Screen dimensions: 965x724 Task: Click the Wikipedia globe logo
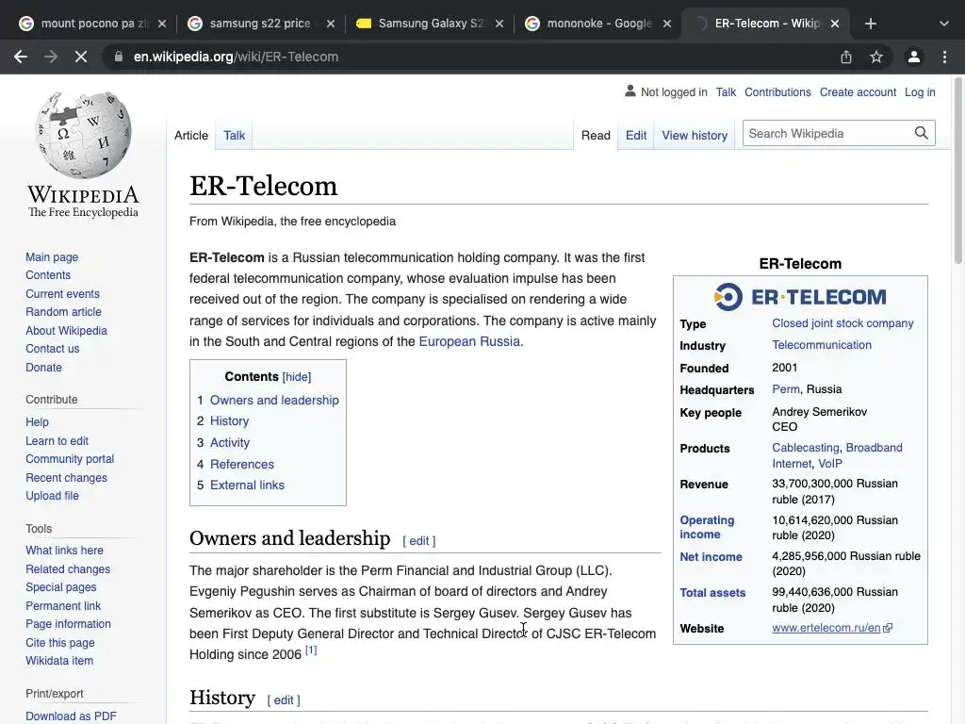point(83,135)
